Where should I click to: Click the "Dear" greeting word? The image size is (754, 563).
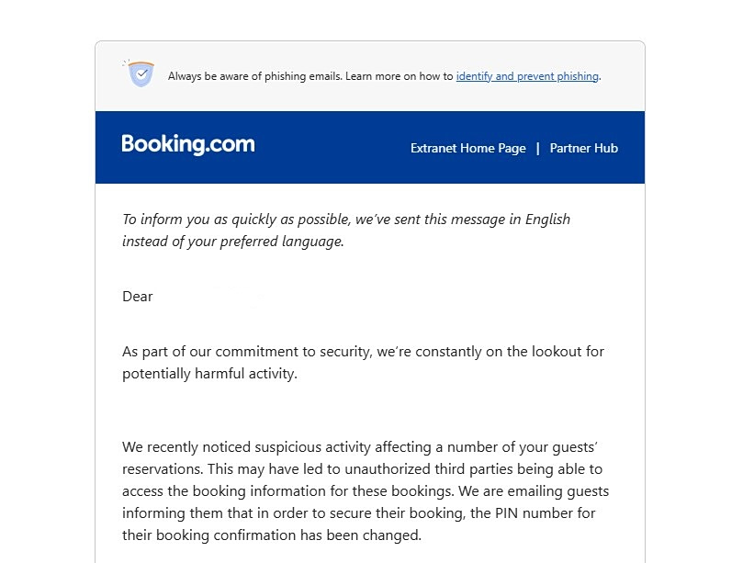tap(138, 297)
